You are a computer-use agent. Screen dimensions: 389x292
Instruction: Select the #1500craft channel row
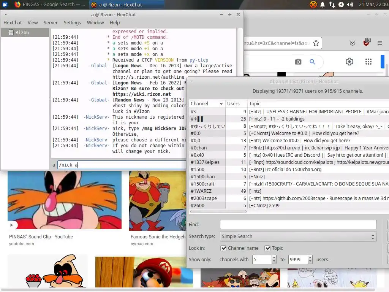pyautogui.click(x=289, y=184)
